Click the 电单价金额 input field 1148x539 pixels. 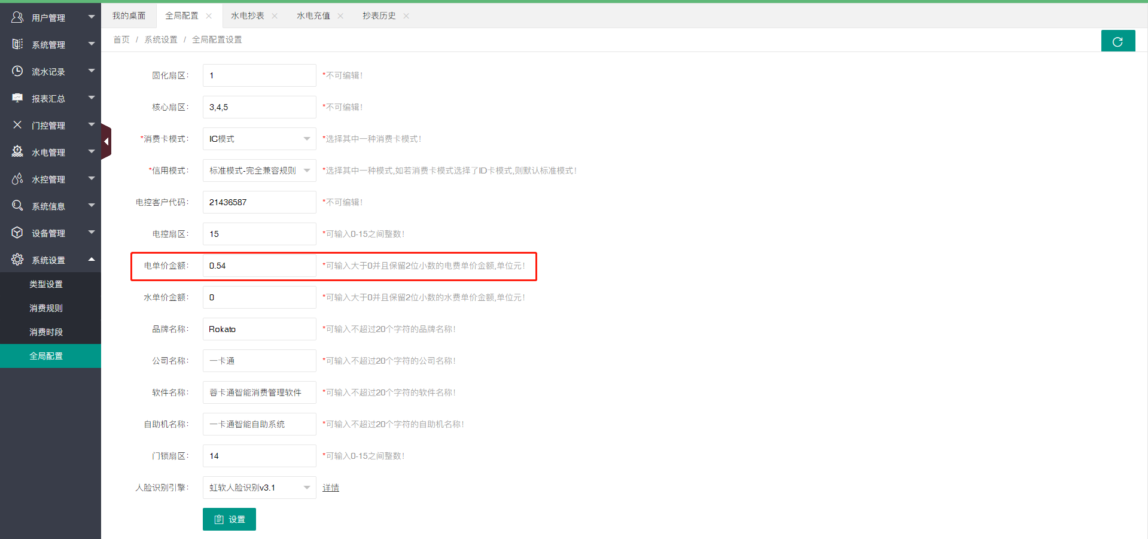tap(259, 266)
